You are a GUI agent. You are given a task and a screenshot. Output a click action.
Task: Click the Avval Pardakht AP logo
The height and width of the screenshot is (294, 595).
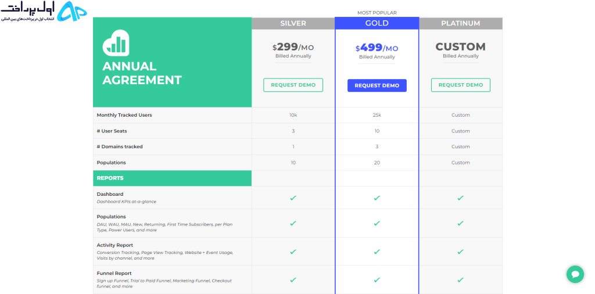pos(44,12)
